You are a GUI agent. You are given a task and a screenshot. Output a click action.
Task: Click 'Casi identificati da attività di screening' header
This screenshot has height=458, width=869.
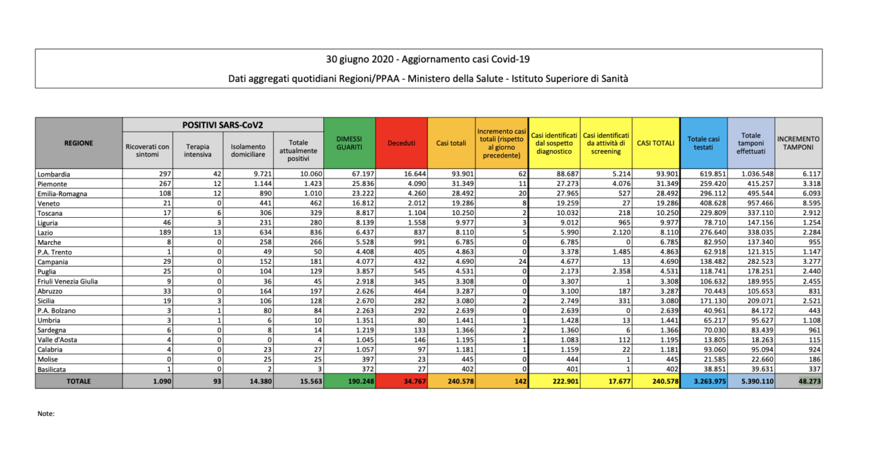[606, 143]
